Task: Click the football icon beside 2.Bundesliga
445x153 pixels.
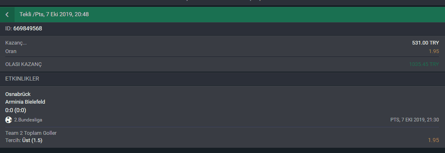Action: point(9,120)
